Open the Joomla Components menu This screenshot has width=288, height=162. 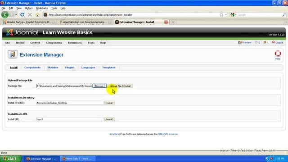pos(54,43)
